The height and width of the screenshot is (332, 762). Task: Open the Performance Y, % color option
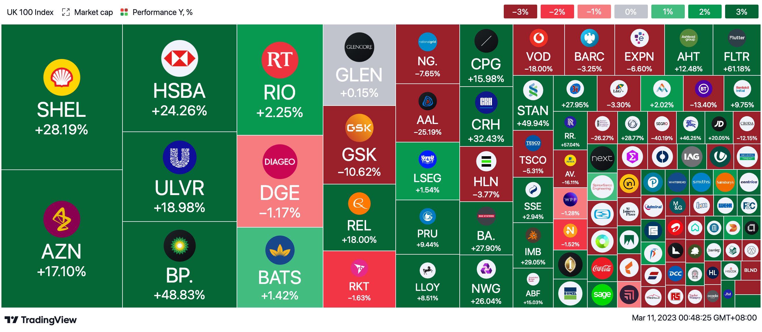tap(162, 12)
